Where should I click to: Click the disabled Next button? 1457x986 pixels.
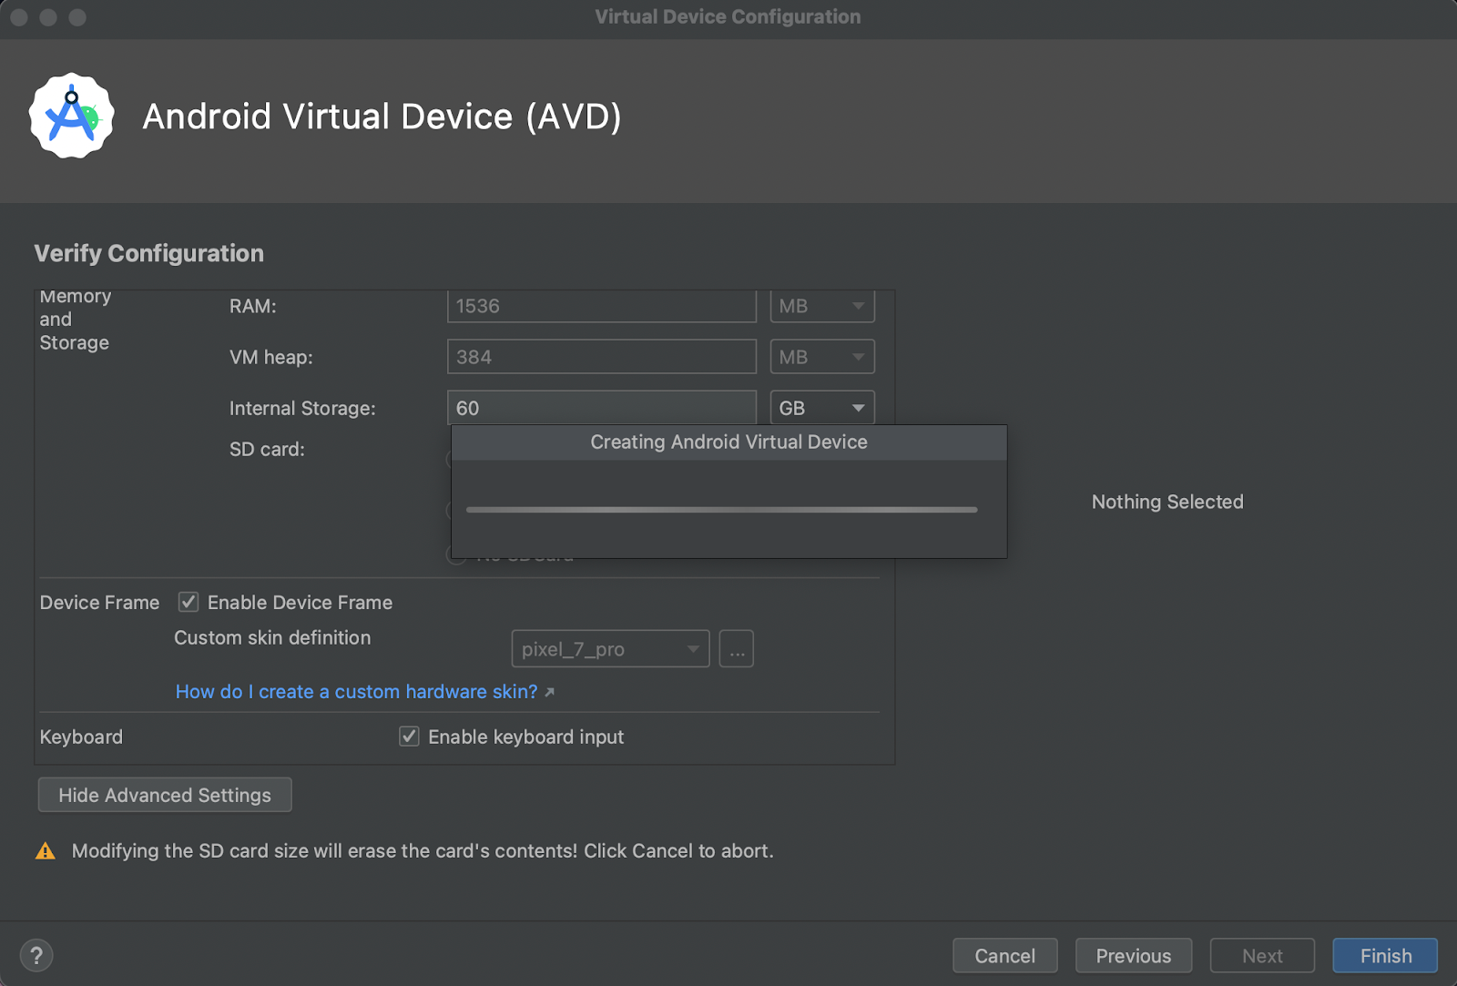pyautogui.click(x=1262, y=956)
